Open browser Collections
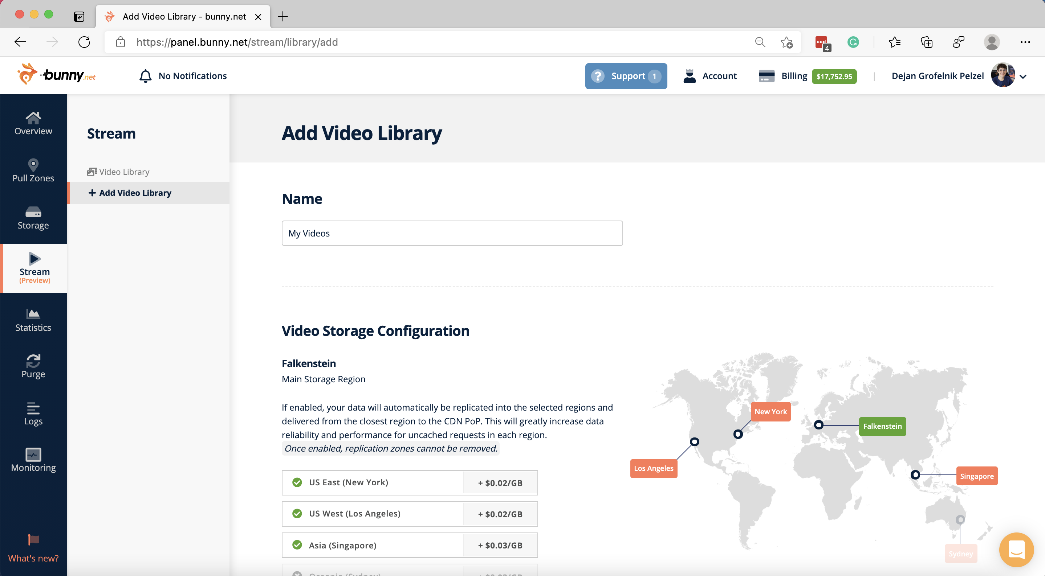The width and height of the screenshot is (1045, 576). (927, 42)
